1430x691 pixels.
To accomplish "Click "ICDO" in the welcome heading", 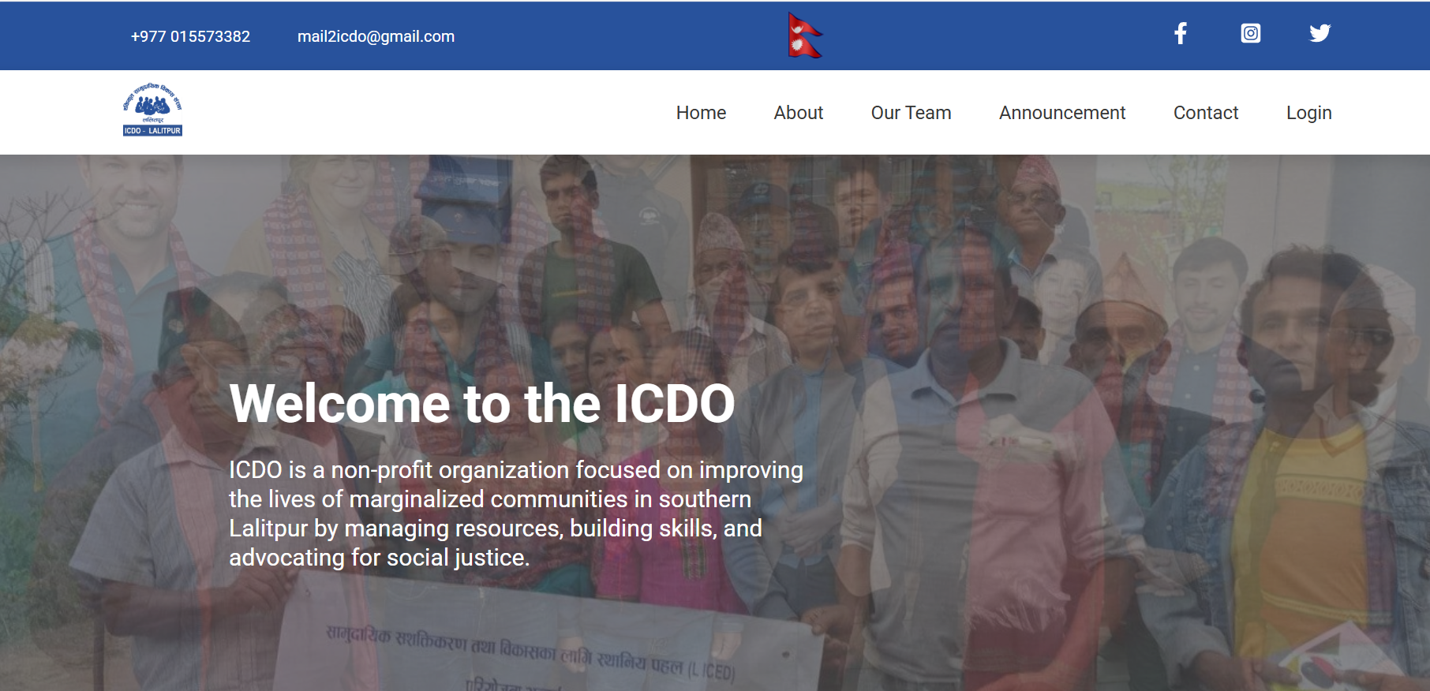I will pyautogui.click(x=674, y=404).
